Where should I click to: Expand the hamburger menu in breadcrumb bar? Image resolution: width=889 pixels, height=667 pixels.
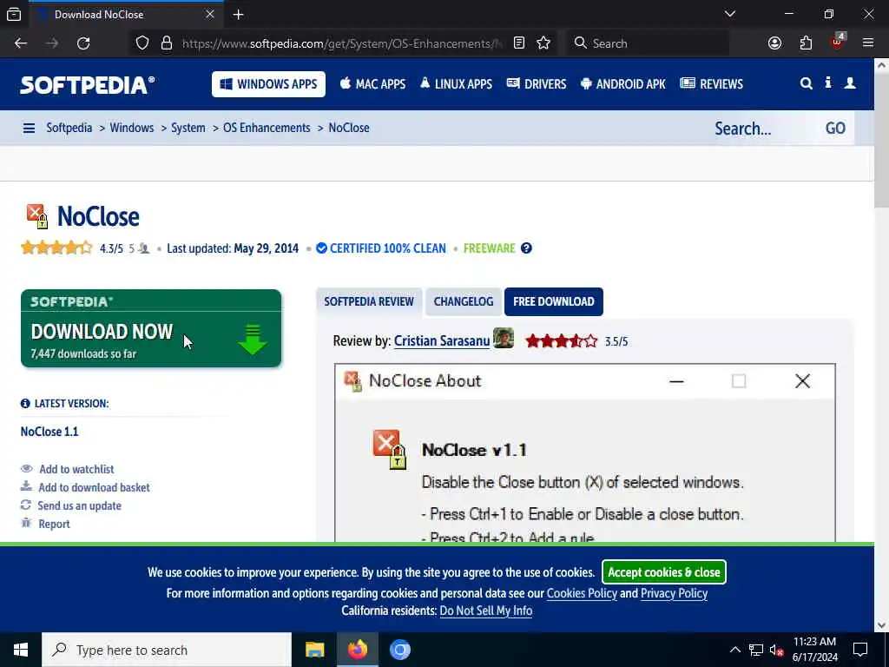tap(29, 129)
